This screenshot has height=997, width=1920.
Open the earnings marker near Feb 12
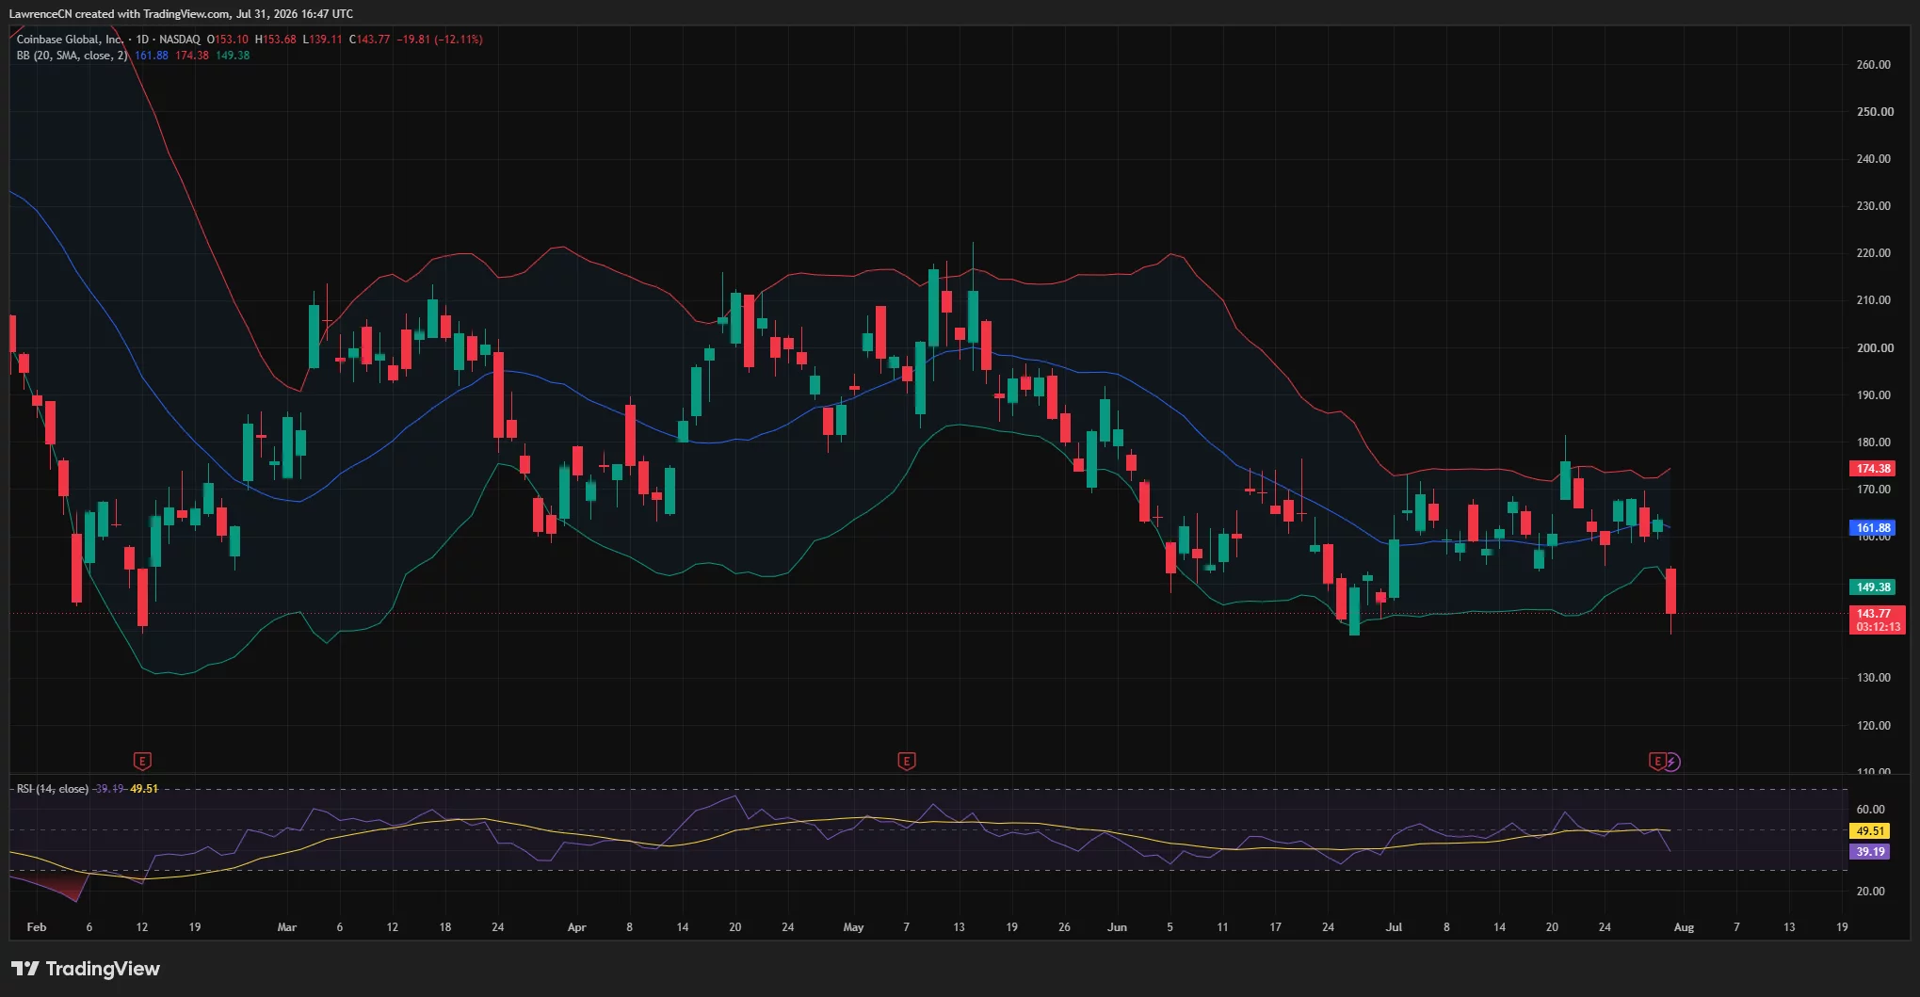tap(142, 761)
